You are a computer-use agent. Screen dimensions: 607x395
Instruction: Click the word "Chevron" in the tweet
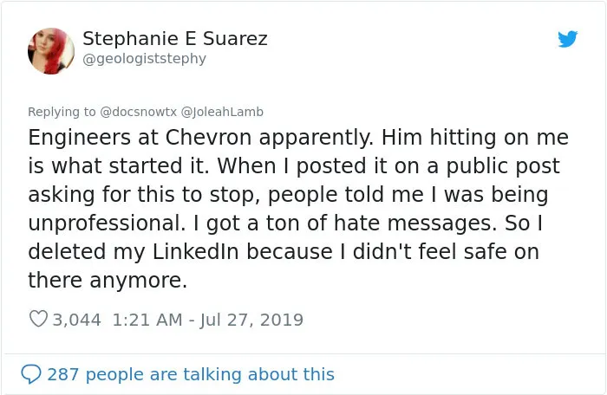pos(209,138)
